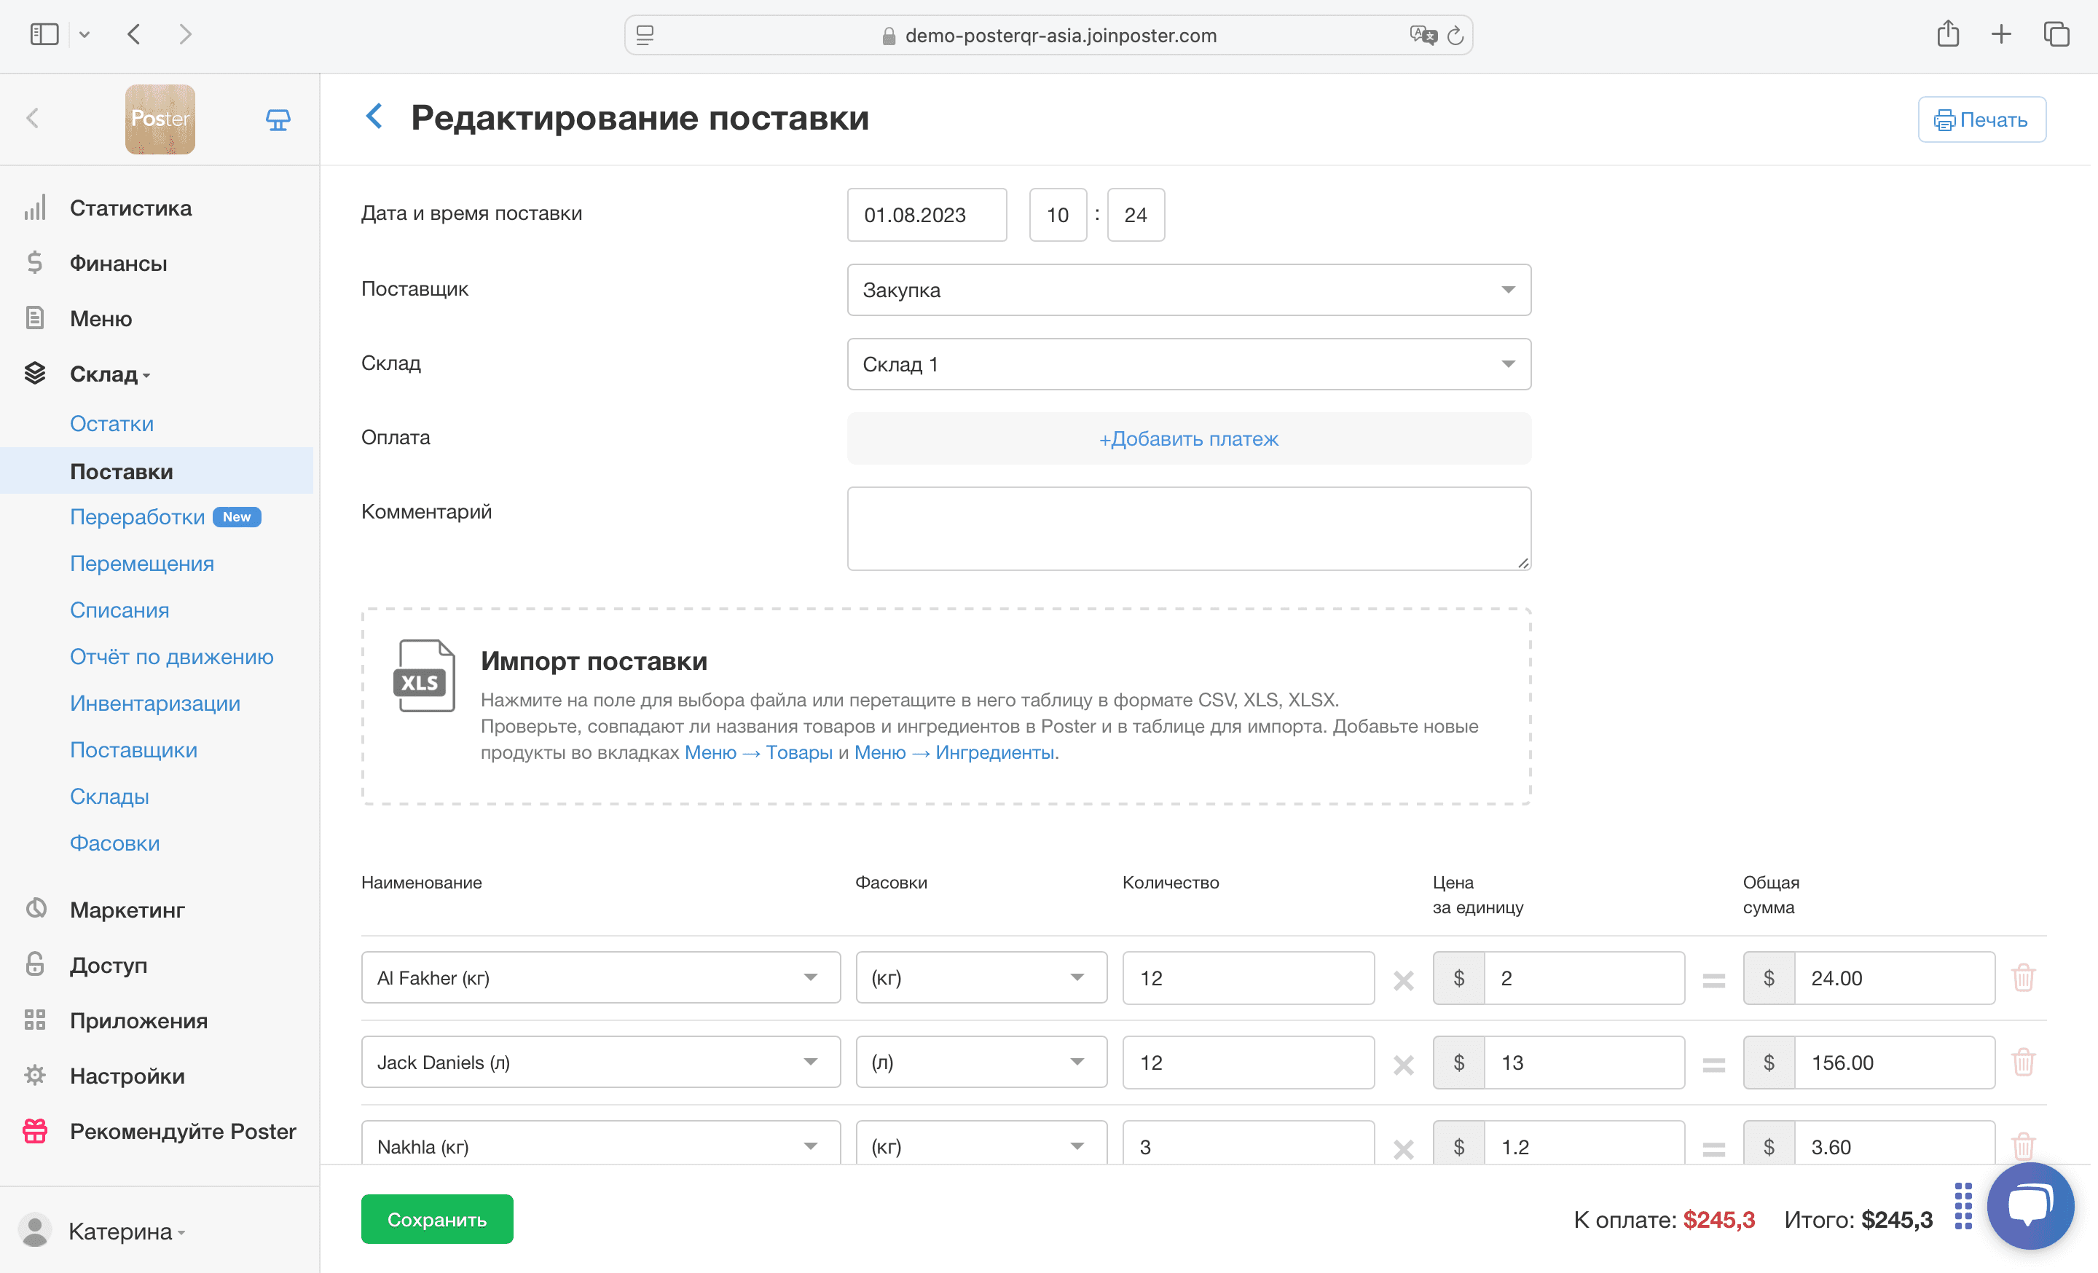The height and width of the screenshot is (1273, 2098).
Task: Open Nakhla product dropdown
Action: [600, 1143]
